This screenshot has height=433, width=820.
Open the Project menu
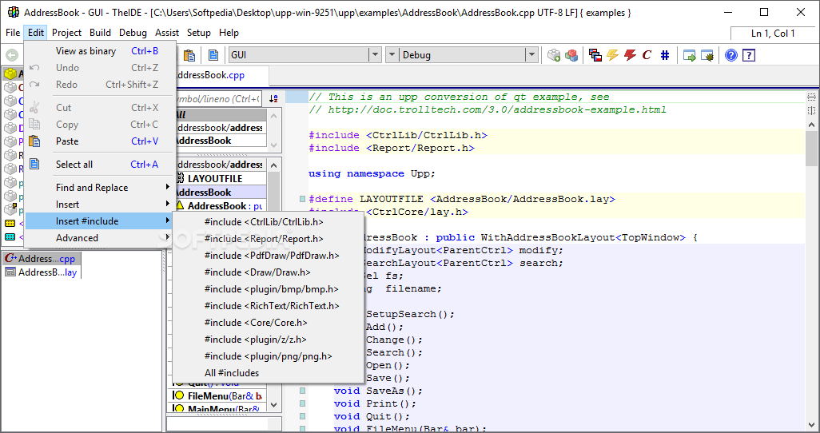click(66, 33)
